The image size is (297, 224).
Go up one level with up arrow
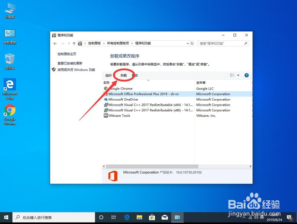click(x=74, y=44)
